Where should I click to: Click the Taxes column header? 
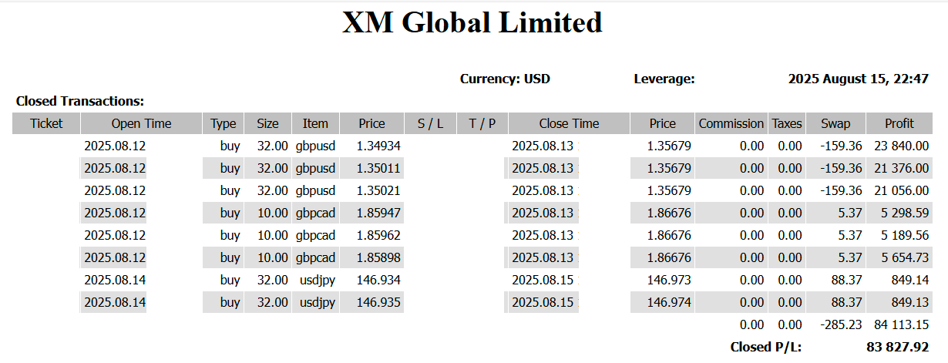pos(787,123)
